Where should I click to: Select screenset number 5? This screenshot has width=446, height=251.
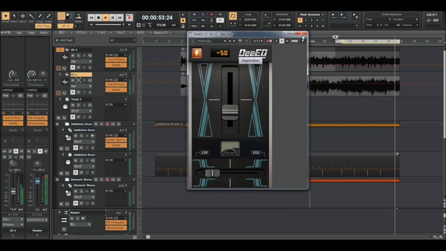323,20
